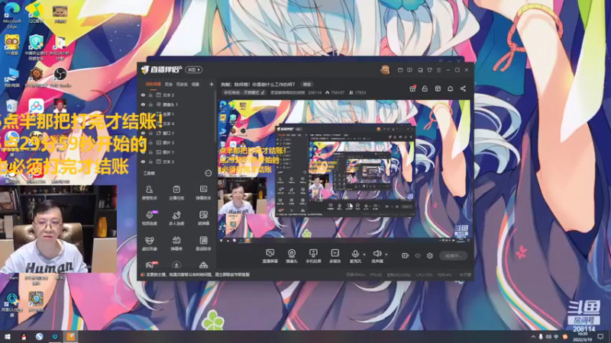Toggle the lock on 文本 2 layer

tap(150, 95)
